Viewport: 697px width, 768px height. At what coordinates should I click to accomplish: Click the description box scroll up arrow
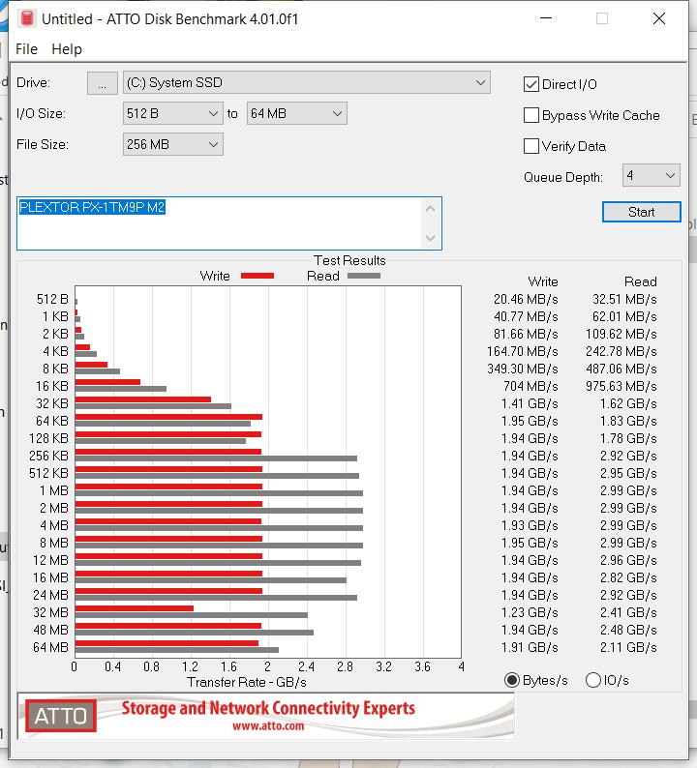[x=431, y=209]
